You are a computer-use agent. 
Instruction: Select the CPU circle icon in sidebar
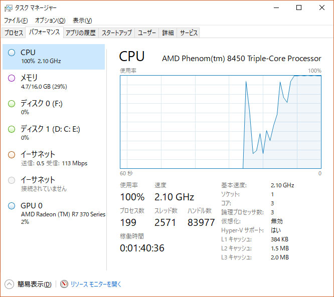[12, 53]
